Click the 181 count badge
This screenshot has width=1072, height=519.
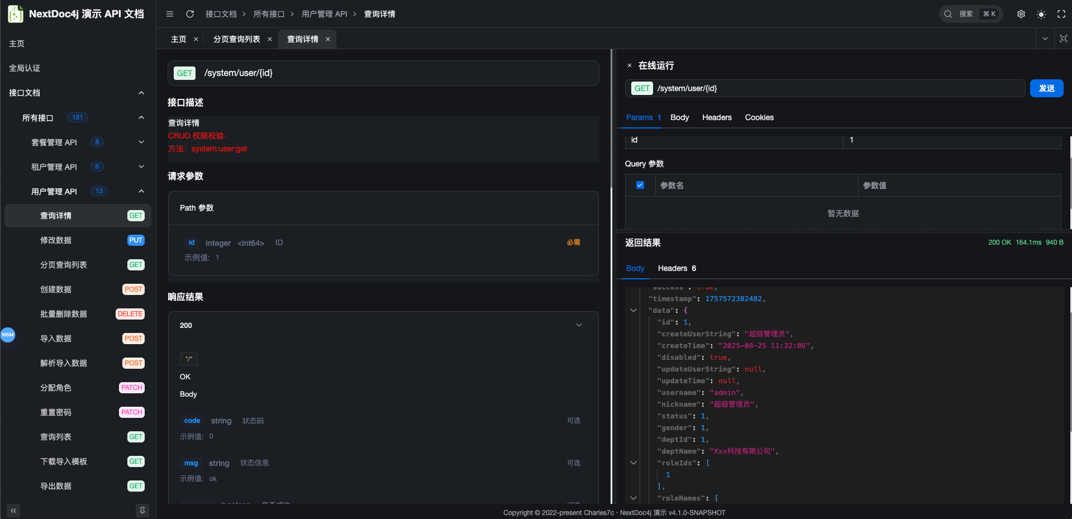78,117
